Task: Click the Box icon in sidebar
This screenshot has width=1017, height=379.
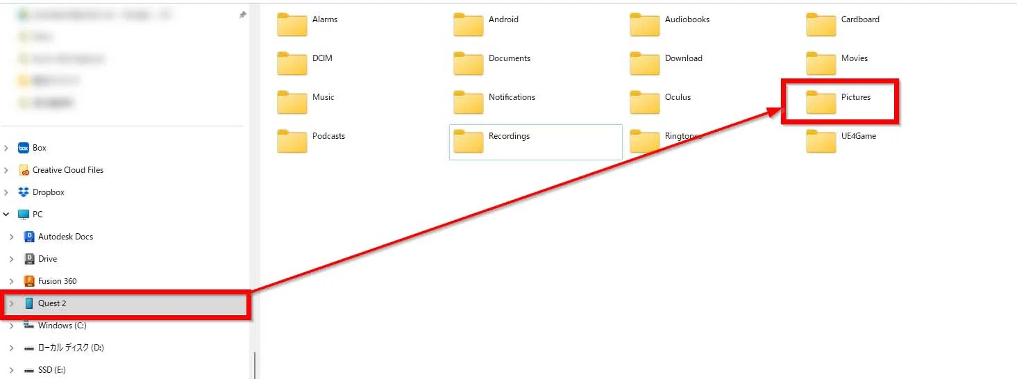Action: [x=23, y=148]
